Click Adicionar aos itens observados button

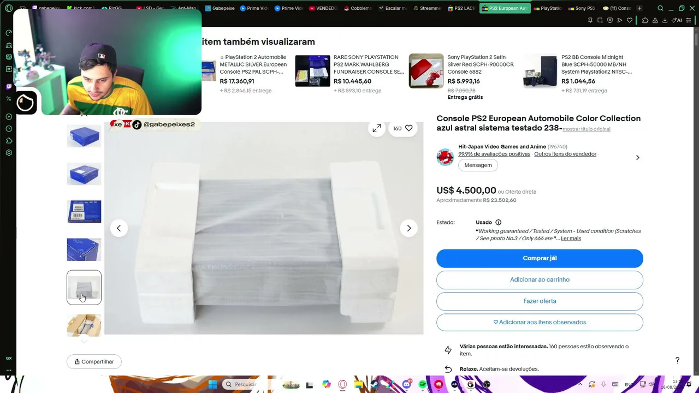click(540, 322)
